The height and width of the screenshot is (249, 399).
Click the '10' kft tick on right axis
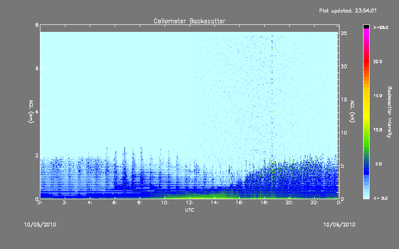[344, 132]
